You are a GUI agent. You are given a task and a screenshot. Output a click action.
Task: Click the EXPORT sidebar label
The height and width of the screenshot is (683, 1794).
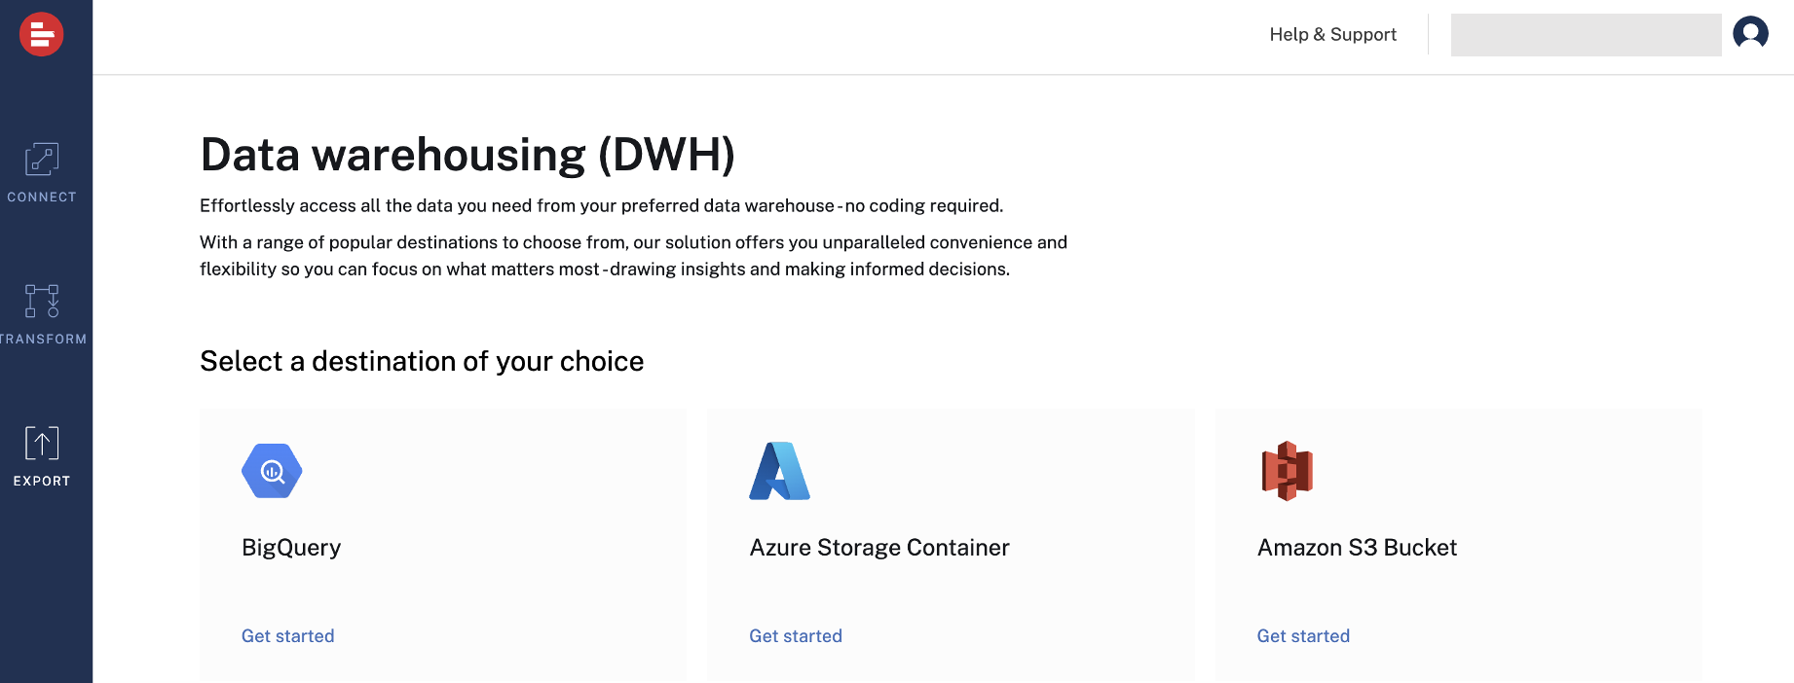pyautogui.click(x=42, y=481)
